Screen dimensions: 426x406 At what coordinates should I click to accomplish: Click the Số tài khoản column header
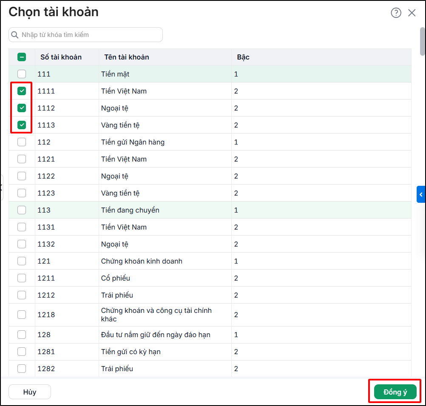(x=61, y=57)
